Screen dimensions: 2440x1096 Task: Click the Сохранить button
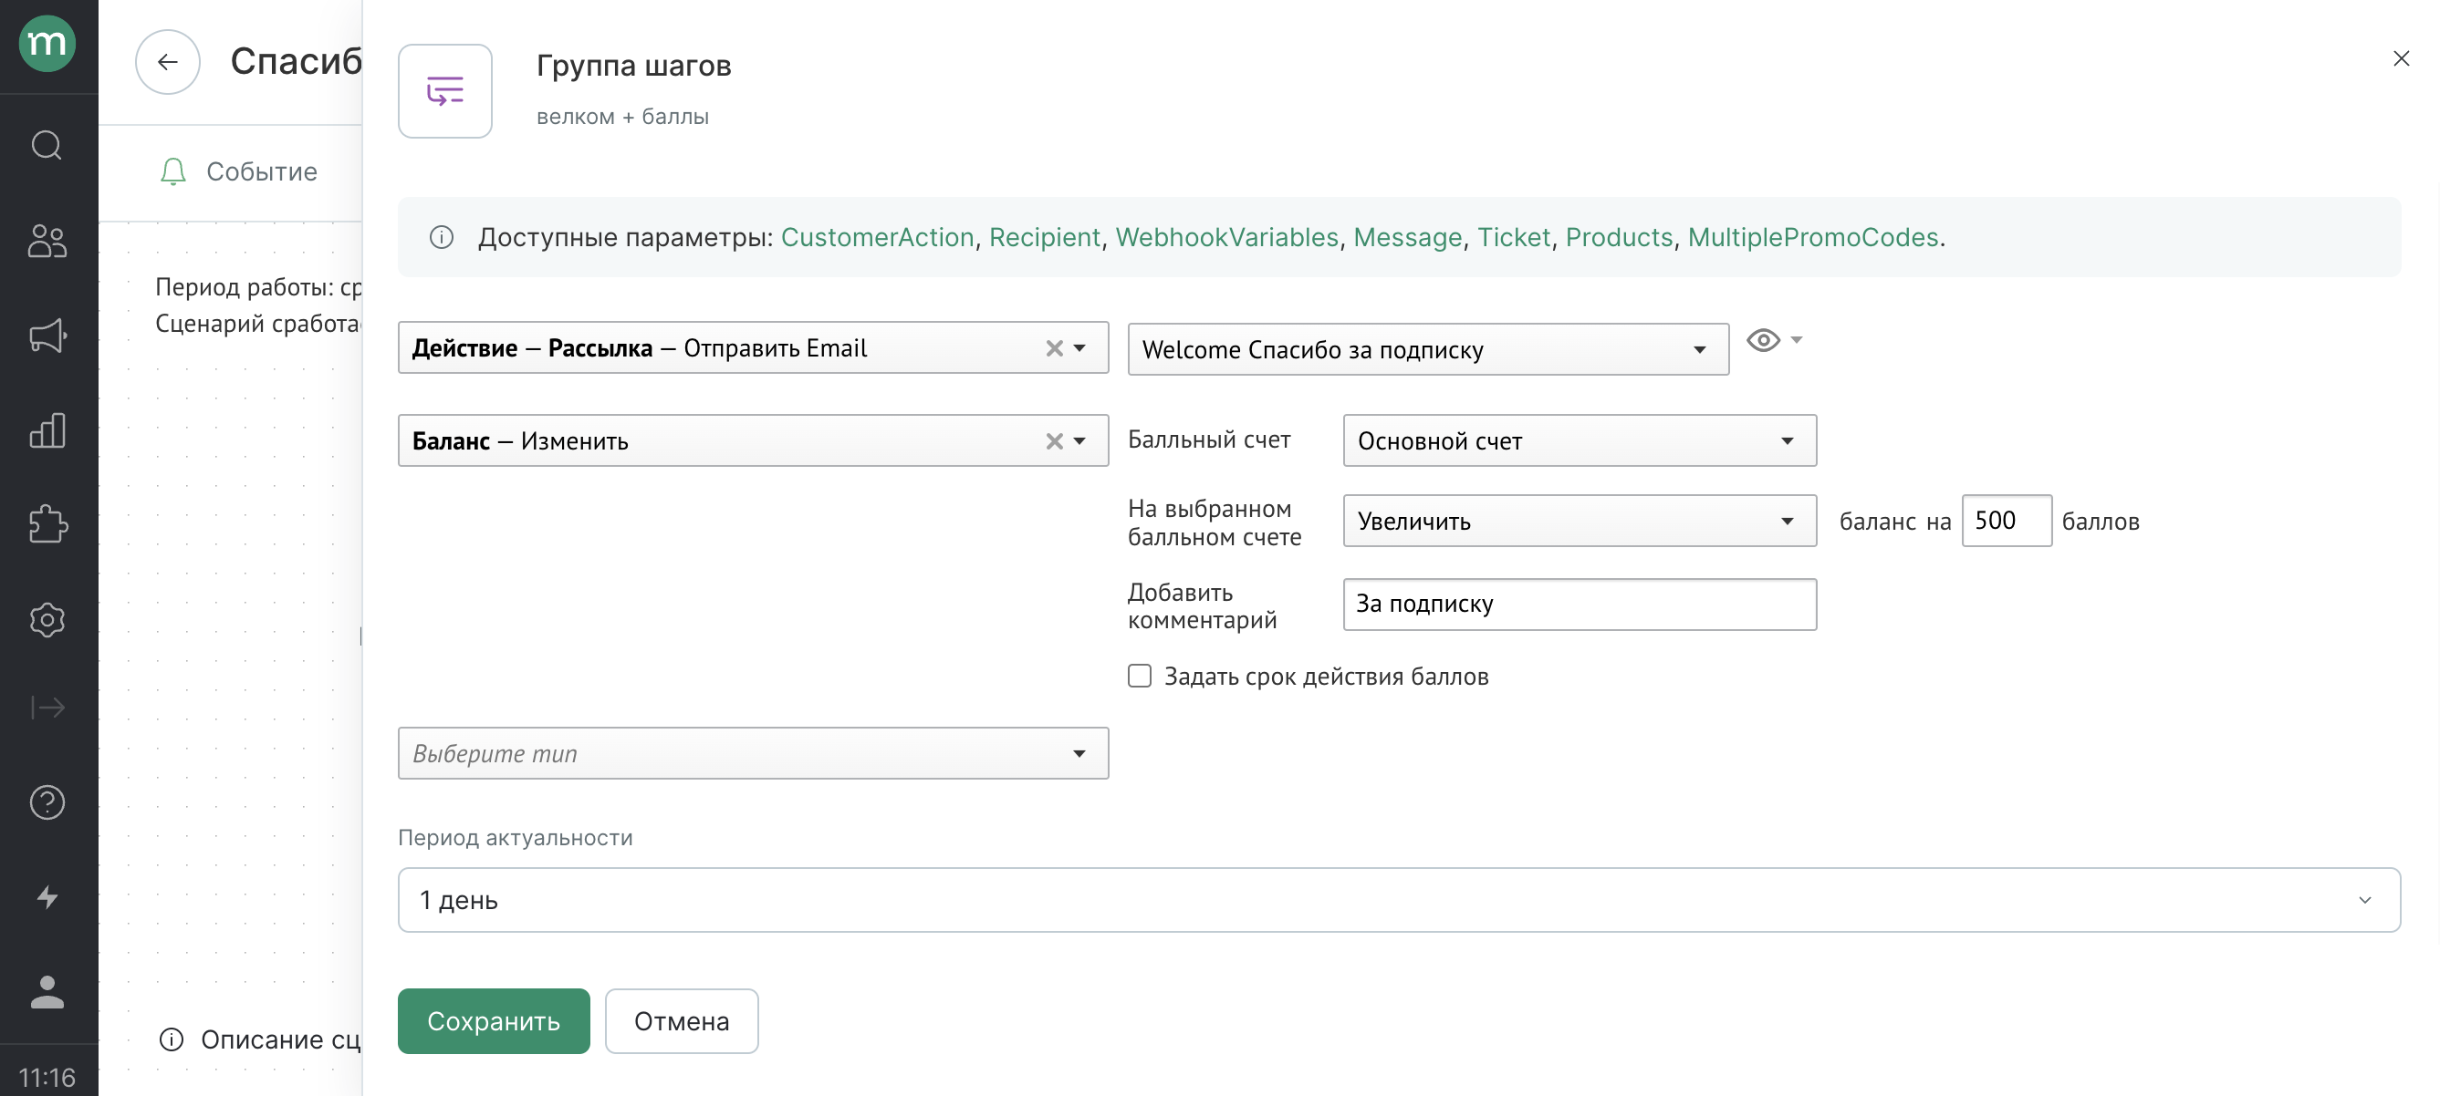494,1021
